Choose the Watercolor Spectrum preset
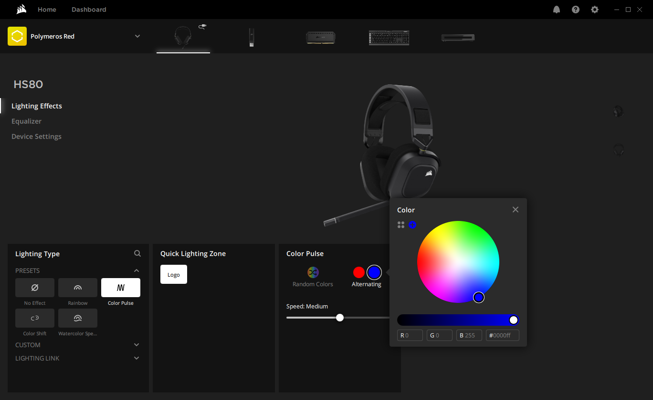653x400 pixels. pos(78,318)
